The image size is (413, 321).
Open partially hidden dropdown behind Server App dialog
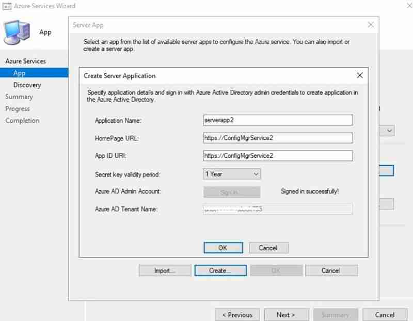tap(388, 131)
